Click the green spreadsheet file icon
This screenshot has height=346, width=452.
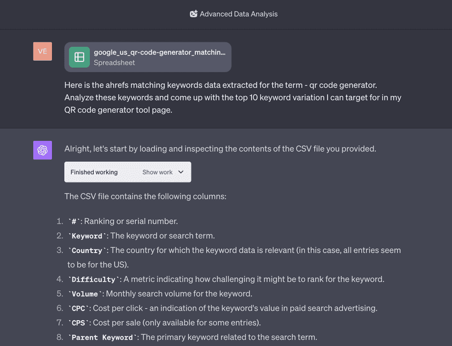tap(79, 57)
